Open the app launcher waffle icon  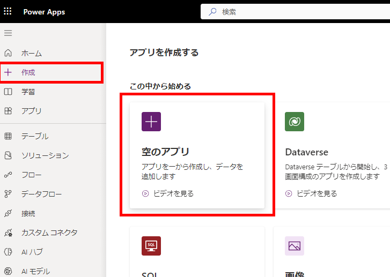click(8, 11)
